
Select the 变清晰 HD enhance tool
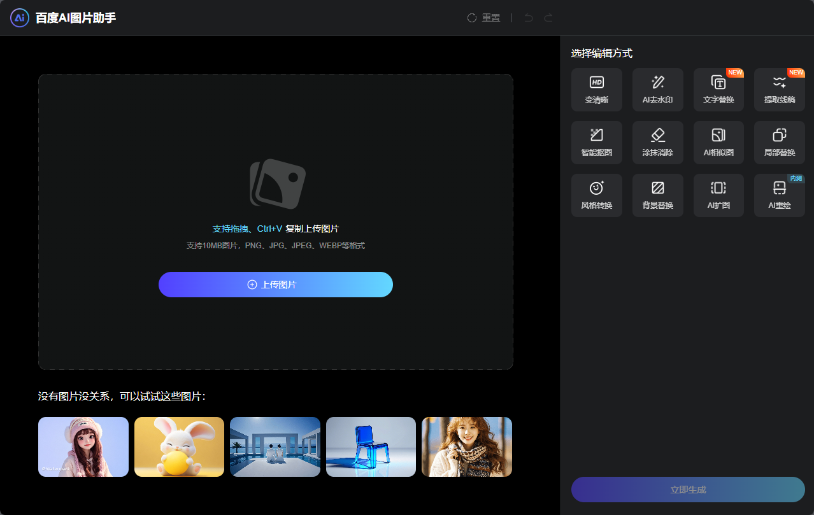596,90
